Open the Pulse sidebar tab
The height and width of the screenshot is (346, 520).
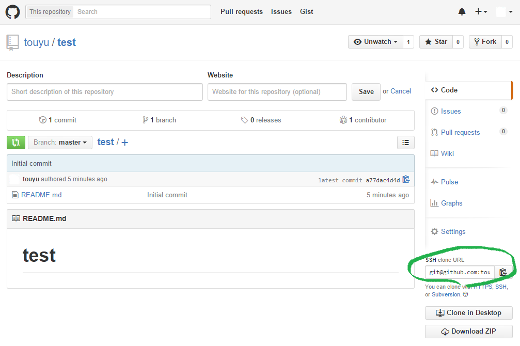tap(468, 182)
